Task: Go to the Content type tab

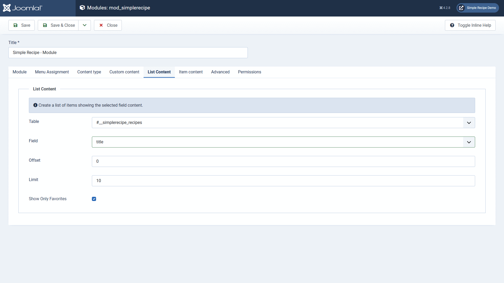Action: pyautogui.click(x=89, y=72)
